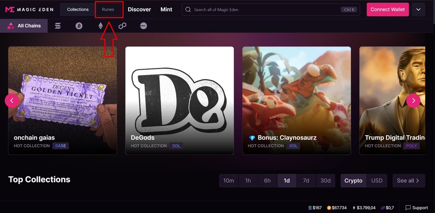Select the 1h time range

[248, 180]
